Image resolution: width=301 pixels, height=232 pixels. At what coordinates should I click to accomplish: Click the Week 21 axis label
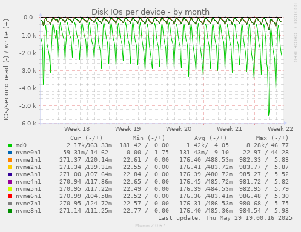[230, 129]
